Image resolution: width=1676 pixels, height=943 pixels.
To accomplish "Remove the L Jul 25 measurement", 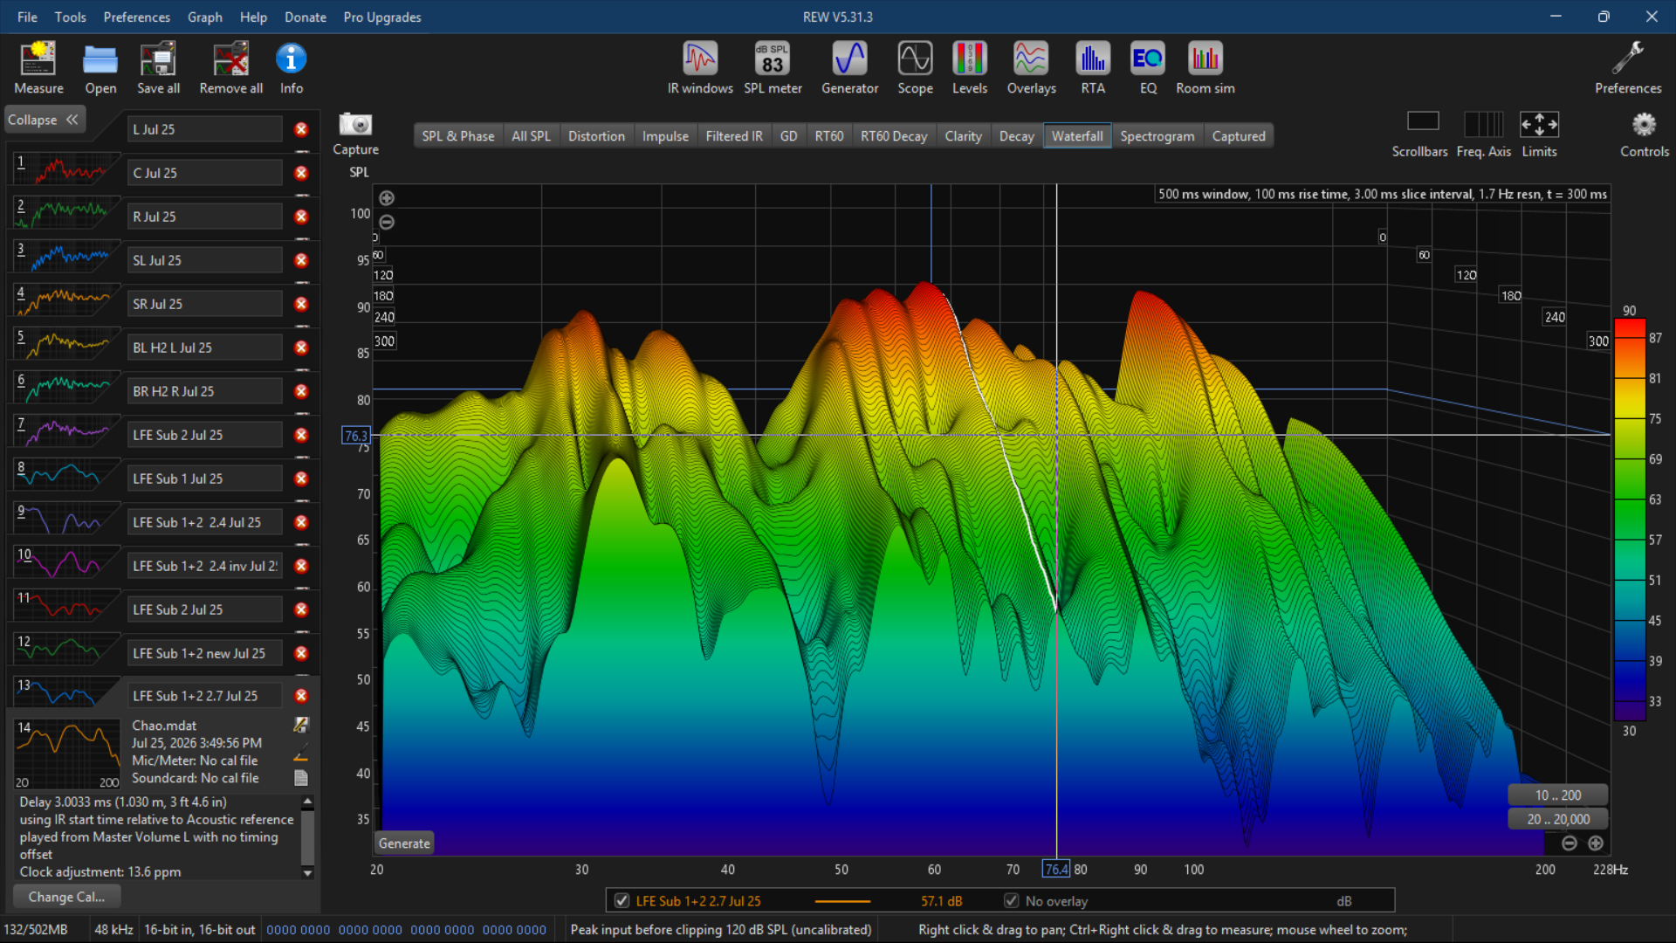I will (301, 129).
